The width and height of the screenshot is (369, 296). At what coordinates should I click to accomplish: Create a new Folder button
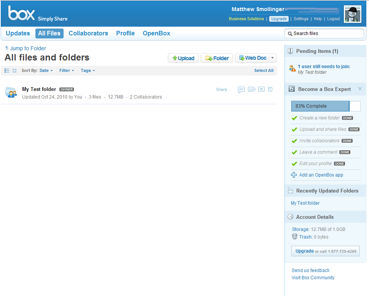pos(217,58)
